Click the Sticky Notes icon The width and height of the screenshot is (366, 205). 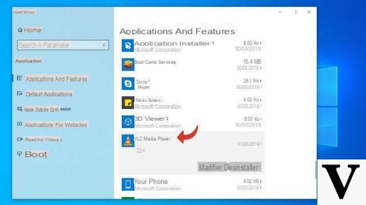tap(128, 102)
